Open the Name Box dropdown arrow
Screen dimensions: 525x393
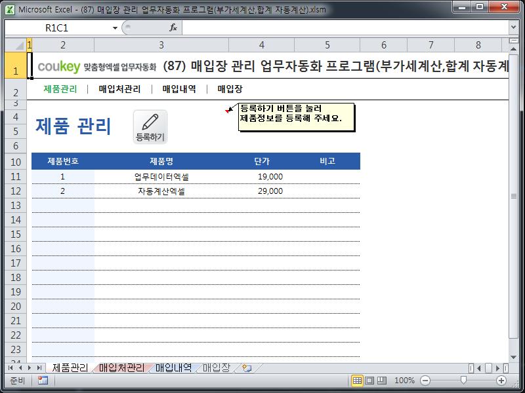(x=115, y=28)
